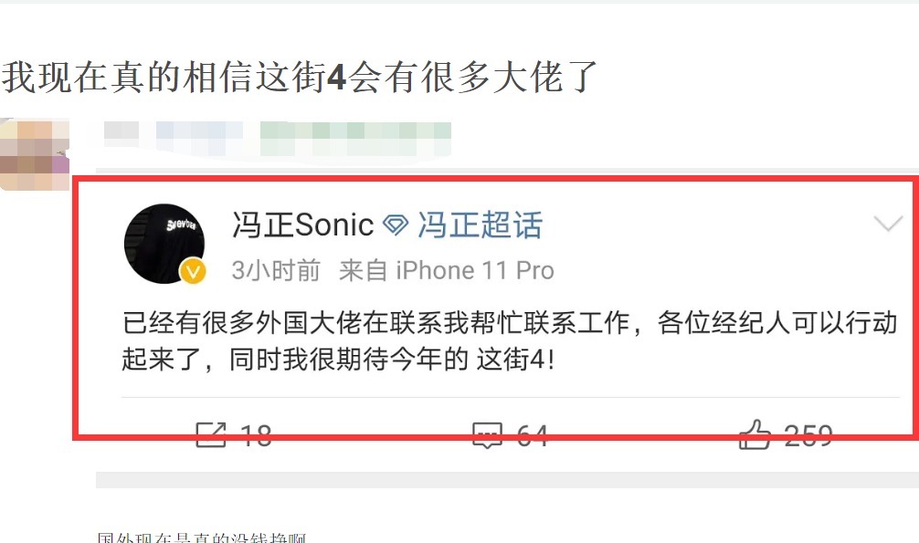919x543 pixels.
Task: Click the blurred poster username
Action: pos(277,138)
